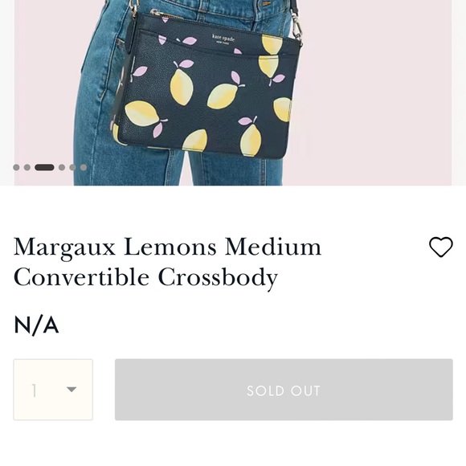
Task: Click the active elongated carousel indicator
Action: (44, 167)
